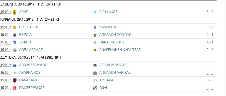This screenshot has height=96, width=226.
Task: Click the 2 - 0 score for ΔΟΞΑ ΔΡΑΜΑΣ
Action: click(x=210, y=50)
